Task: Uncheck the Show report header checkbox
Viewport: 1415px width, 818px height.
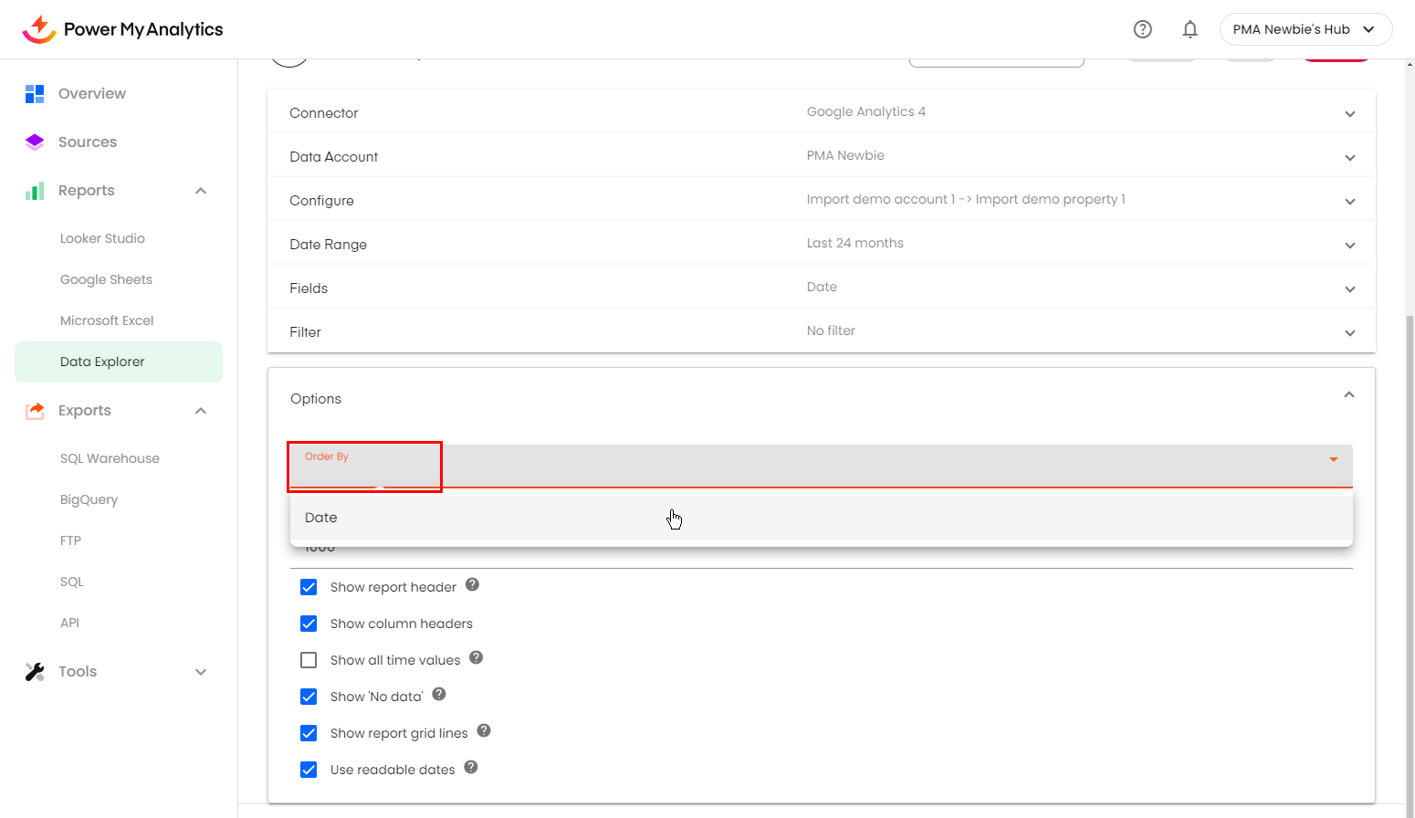Action: [309, 587]
